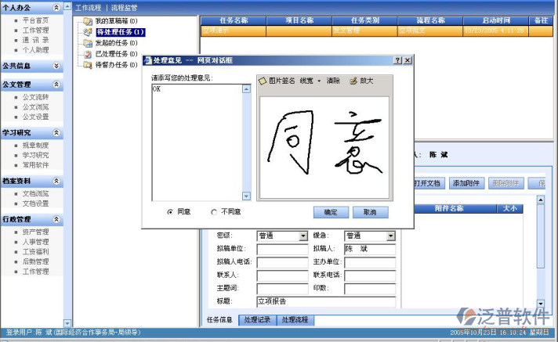Open 平台首页 in sidebar

click(x=35, y=20)
